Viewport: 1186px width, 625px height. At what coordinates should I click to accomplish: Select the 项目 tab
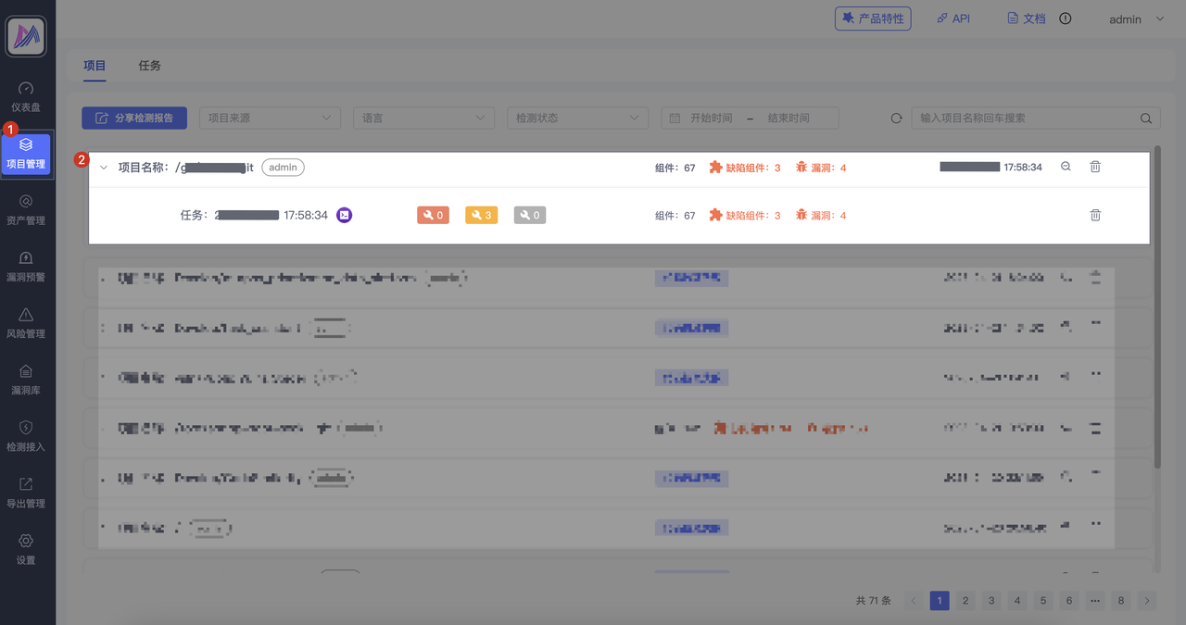point(95,66)
